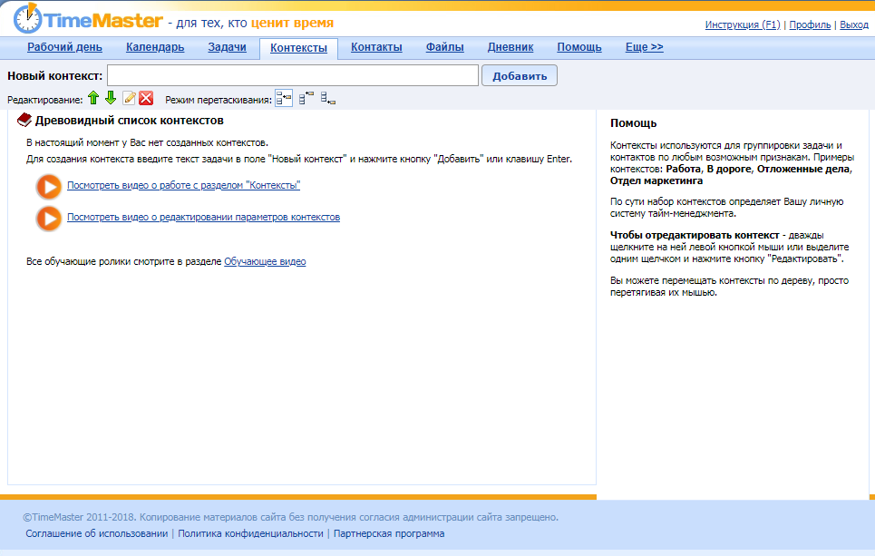The image size is (875, 556).
Task: Open the "Помощь" tab
Action: (x=579, y=47)
